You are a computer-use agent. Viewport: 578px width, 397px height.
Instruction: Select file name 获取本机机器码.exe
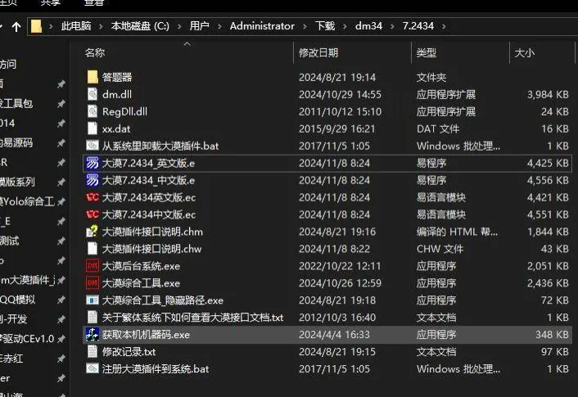tap(146, 334)
